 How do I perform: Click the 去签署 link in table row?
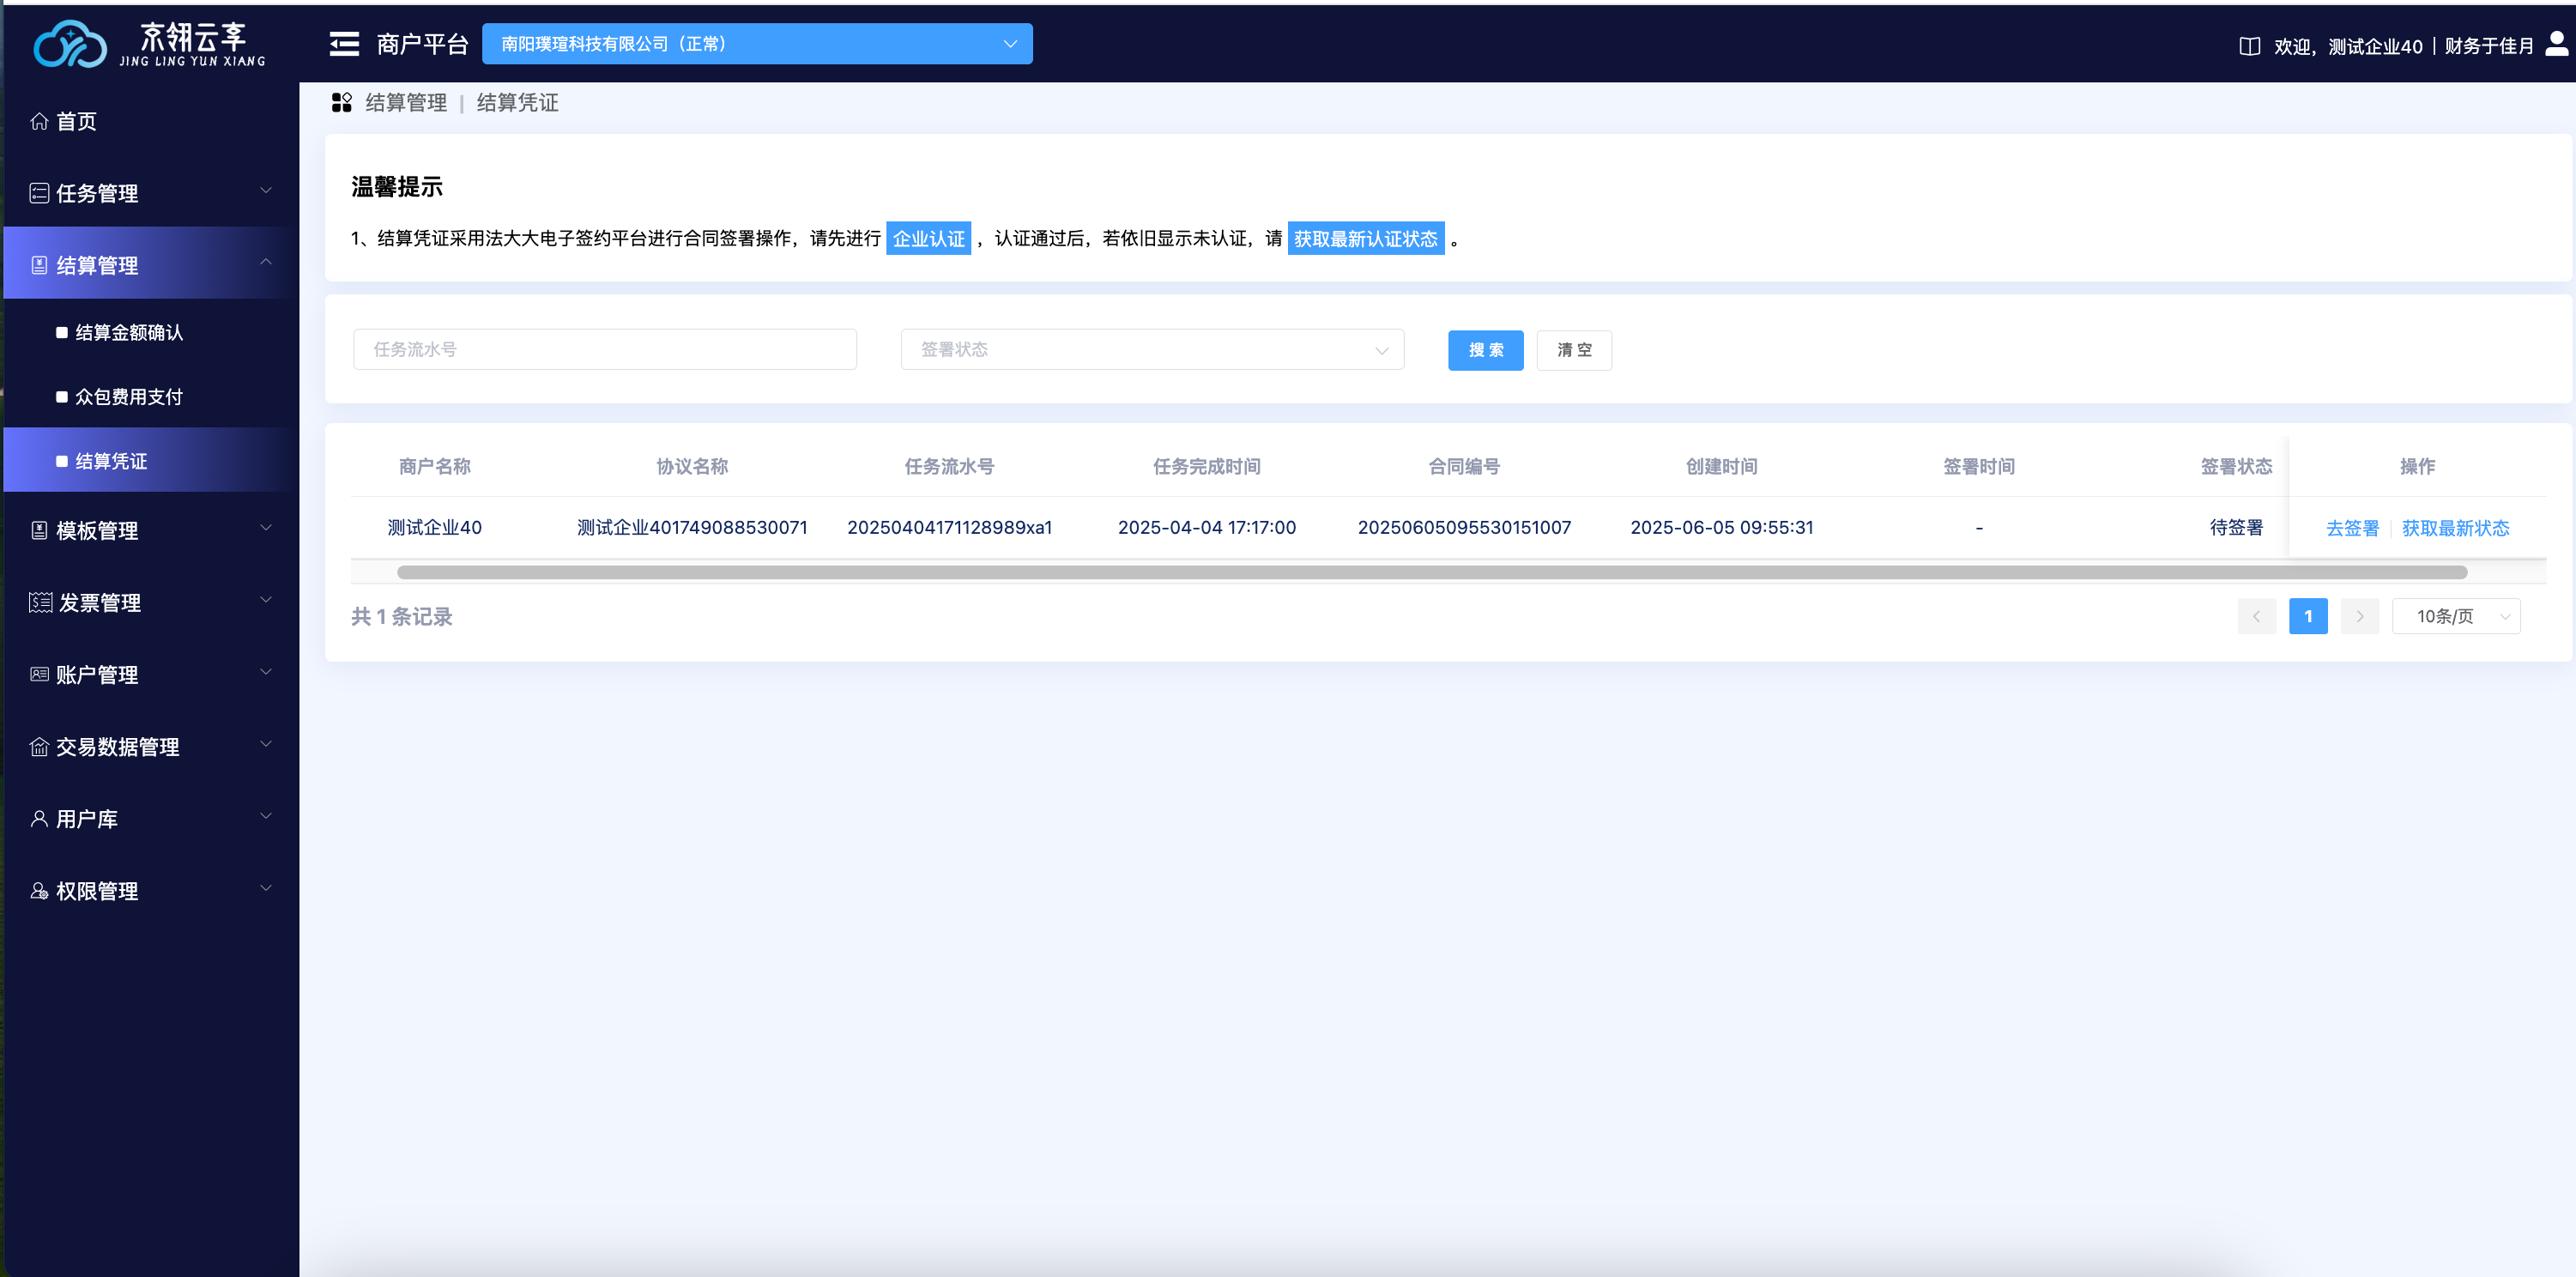click(x=2352, y=528)
